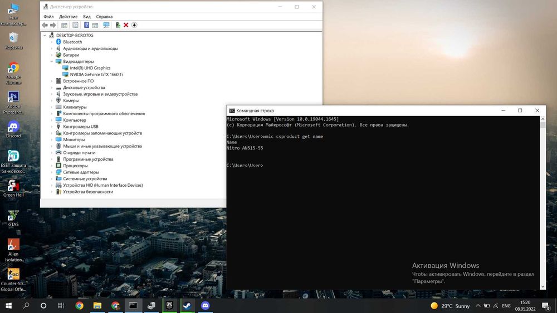
Task: Select Контроллеры USB row
Action: point(81,127)
